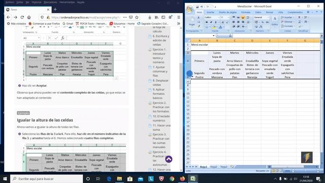The image size is (325, 183).
Task: Pick the yellow fill color button in Excel
Action: (x=213, y=27)
